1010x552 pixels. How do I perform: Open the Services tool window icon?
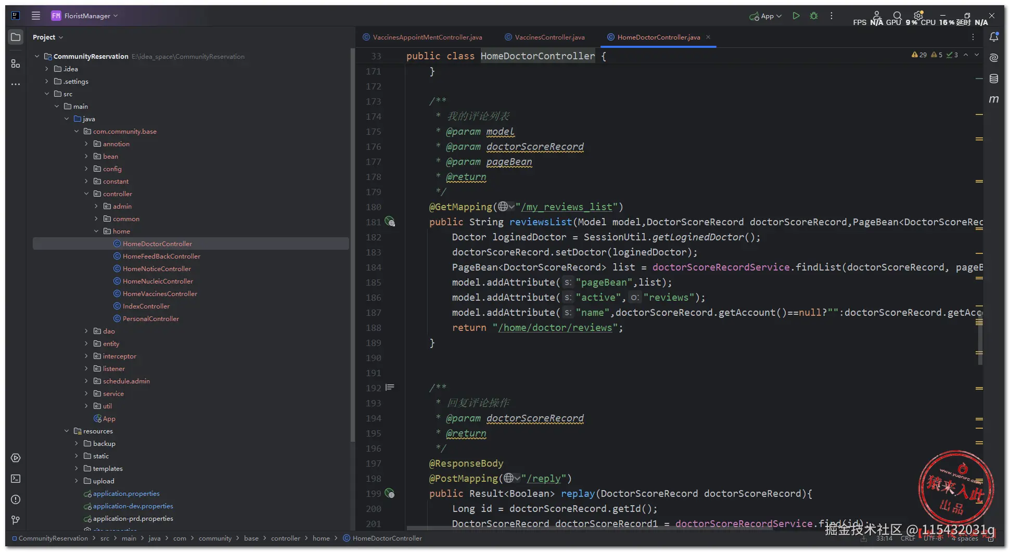16,458
